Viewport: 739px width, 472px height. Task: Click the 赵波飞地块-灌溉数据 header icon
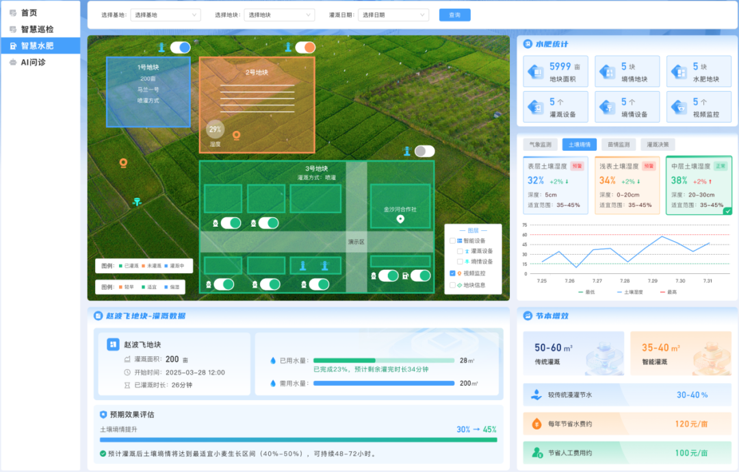[x=98, y=316]
